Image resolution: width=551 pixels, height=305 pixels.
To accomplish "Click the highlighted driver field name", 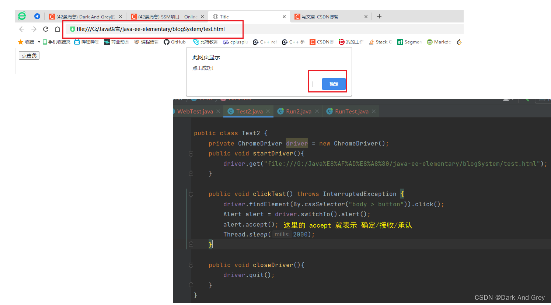I will (297, 143).
